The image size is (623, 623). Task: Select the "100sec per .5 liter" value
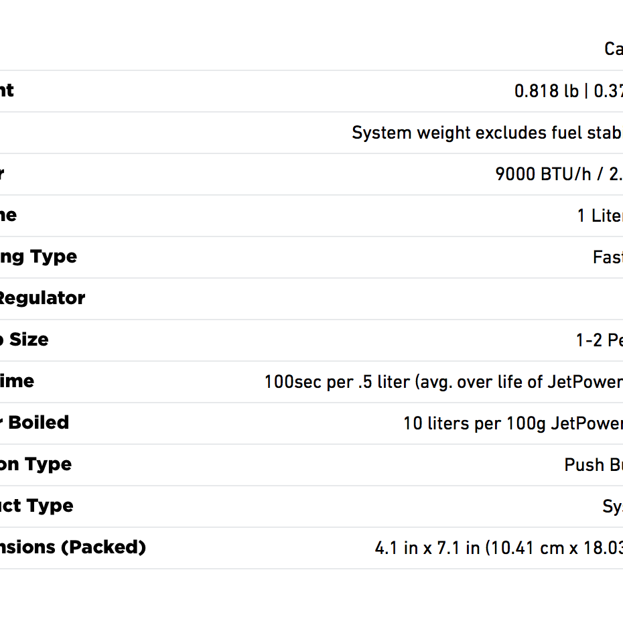(x=337, y=382)
